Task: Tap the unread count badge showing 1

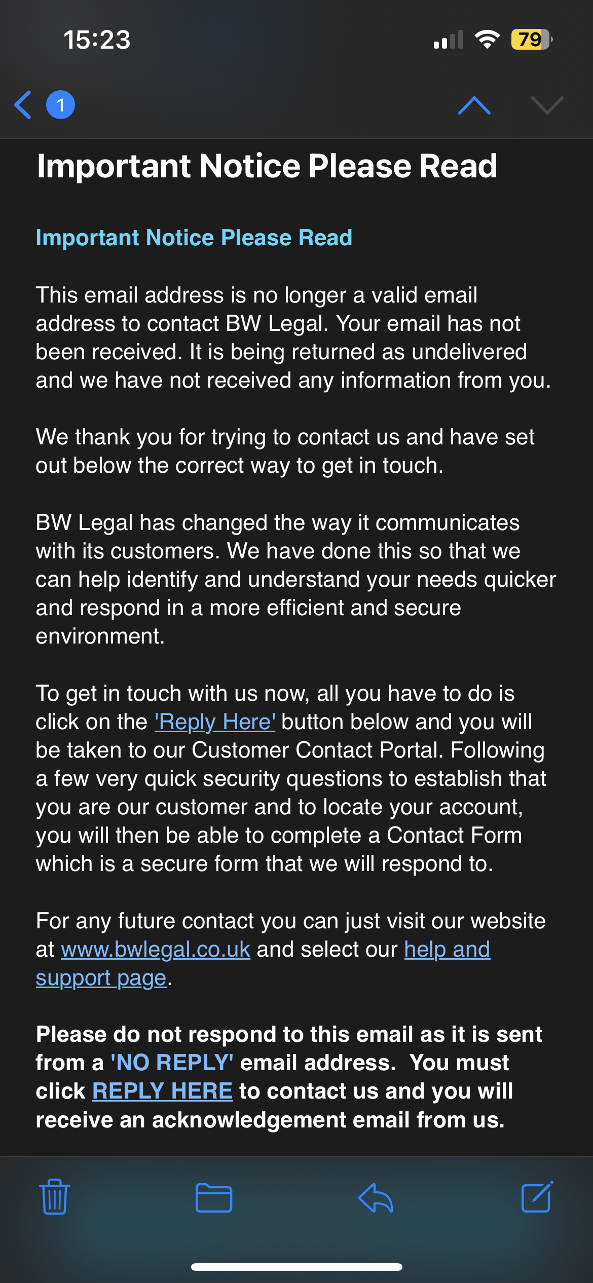Action: [x=60, y=105]
